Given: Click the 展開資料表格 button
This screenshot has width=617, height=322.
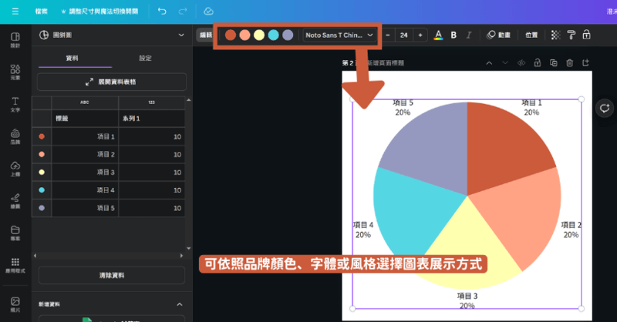Looking at the screenshot, I should tap(112, 82).
